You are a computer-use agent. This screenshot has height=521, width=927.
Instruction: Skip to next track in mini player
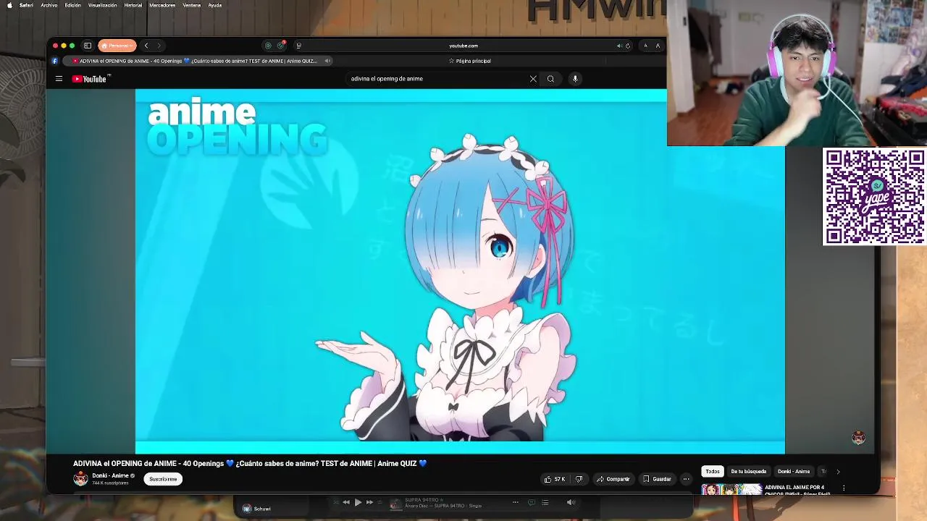pos(369,502)
